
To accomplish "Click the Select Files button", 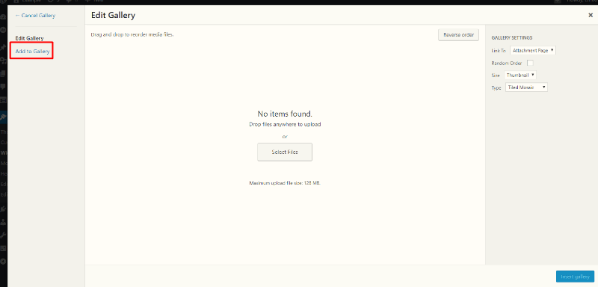I will pos(285,152).
